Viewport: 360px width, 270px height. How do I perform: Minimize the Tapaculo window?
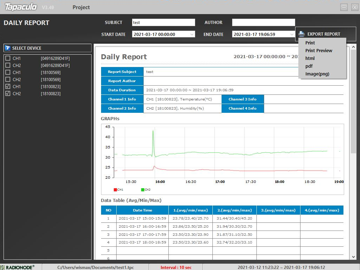(344, 7)
